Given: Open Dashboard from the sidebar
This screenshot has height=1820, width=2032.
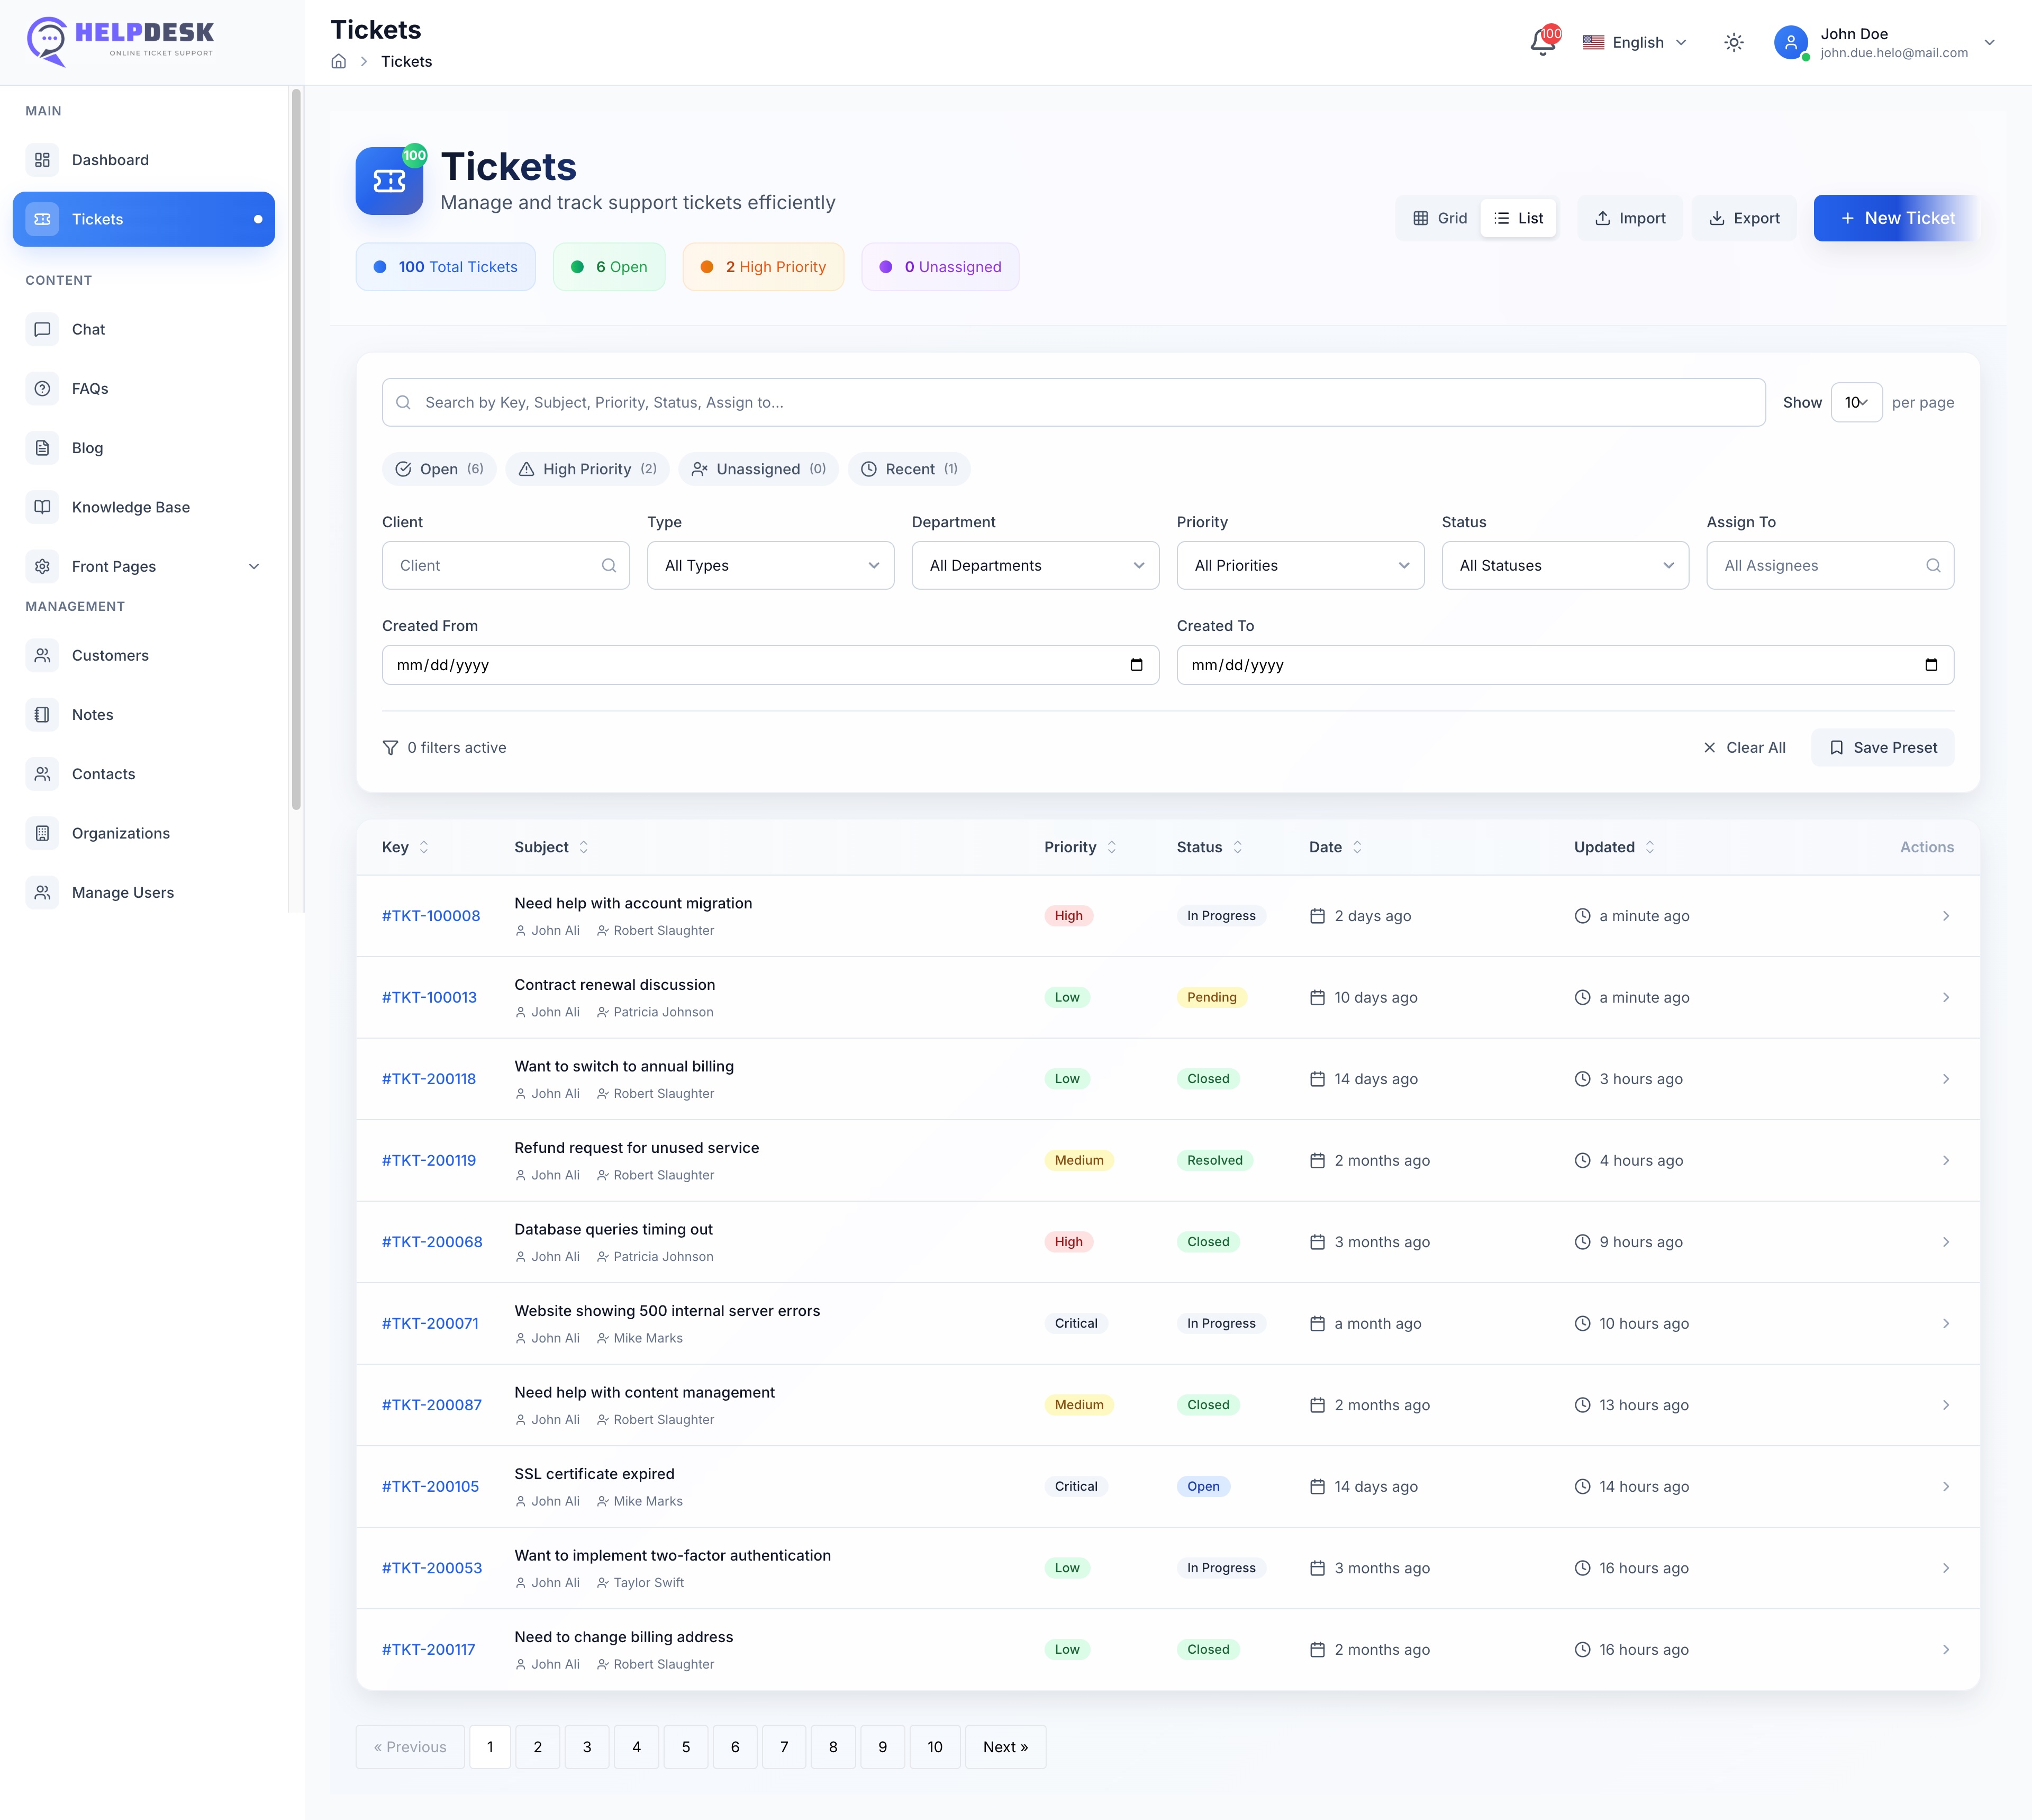Looking at the screenshot, I should pyautogui.click(x=110, y=160).
